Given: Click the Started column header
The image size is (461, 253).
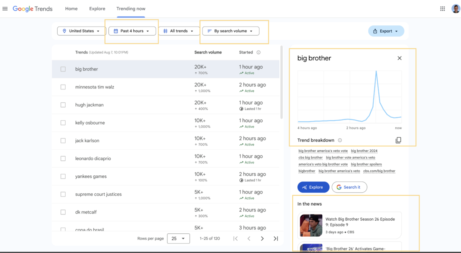Looking at the screenshot, I should [246, 52].
